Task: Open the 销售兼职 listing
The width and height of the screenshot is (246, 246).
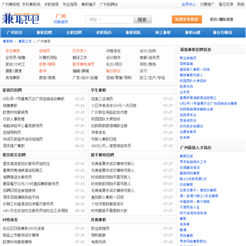Action: [x=10, y=106]
